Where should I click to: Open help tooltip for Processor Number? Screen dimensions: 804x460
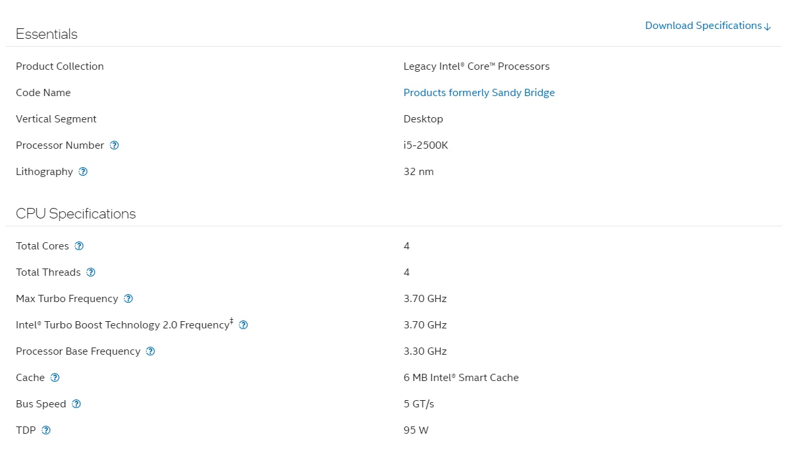[114, 145]
